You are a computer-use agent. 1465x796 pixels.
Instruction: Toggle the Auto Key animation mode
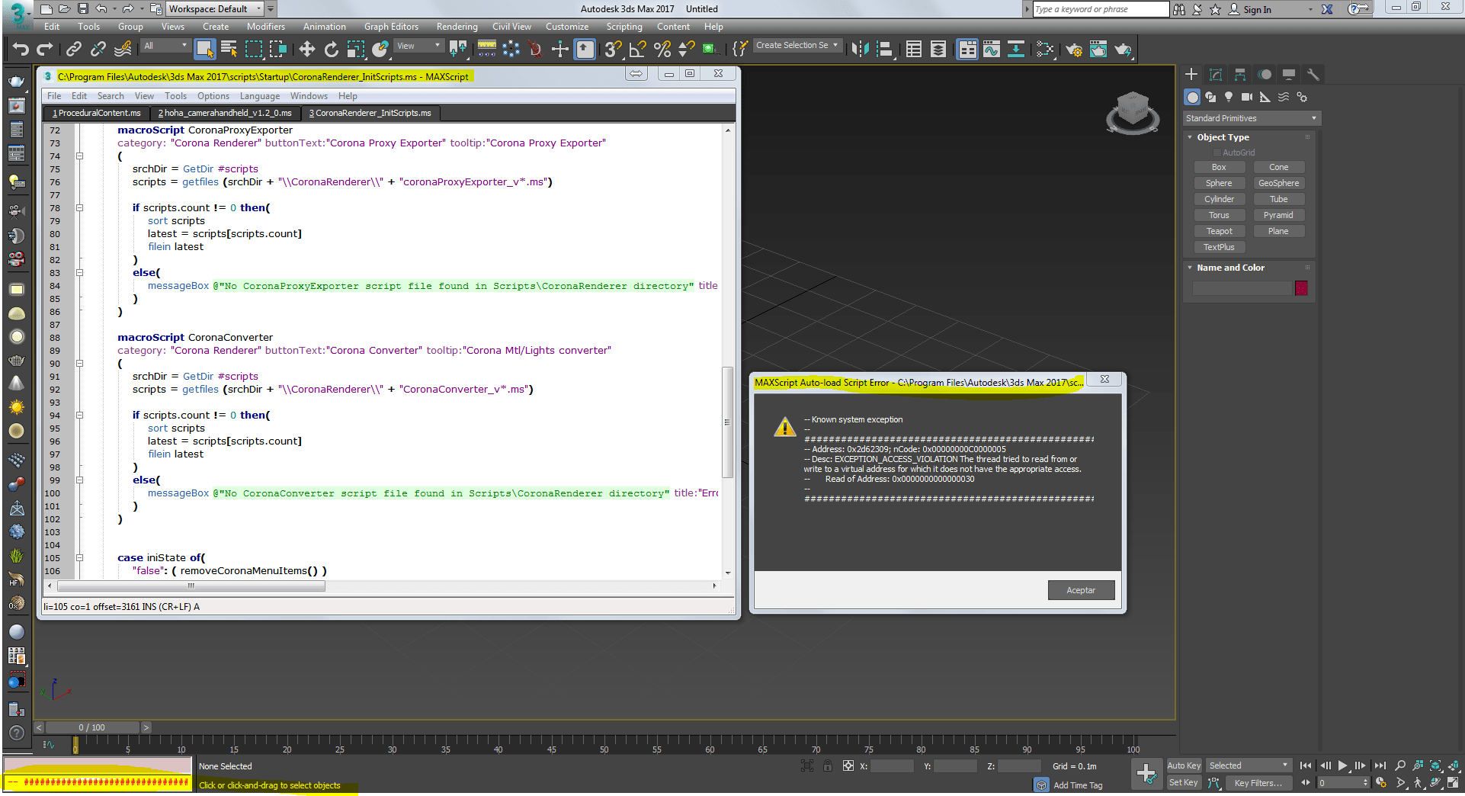click(x=1183, y=766)
